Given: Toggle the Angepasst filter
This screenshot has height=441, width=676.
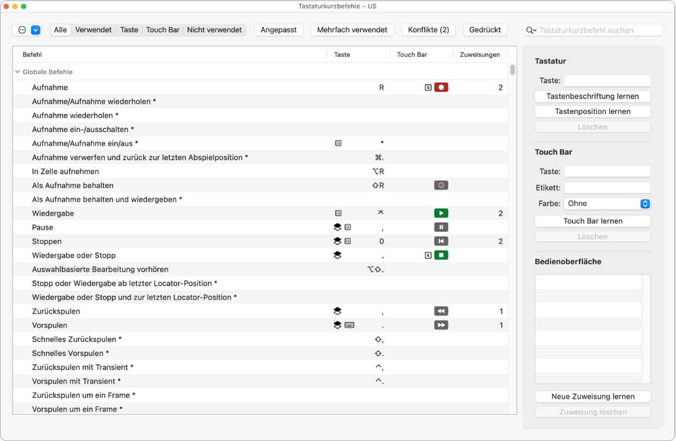Looking at the screenshot, I should pyautogui.click(x=278, y=30).
